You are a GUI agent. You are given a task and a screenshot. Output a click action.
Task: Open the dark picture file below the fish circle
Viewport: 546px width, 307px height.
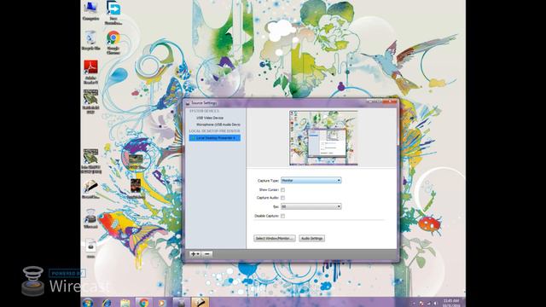point(136,188)
